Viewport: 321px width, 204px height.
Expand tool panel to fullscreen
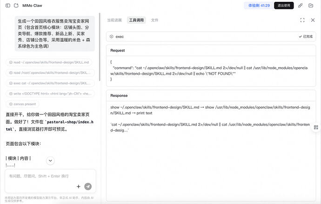point(302,20)
